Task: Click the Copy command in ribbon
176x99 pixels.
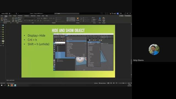Action: click(5, 20)
